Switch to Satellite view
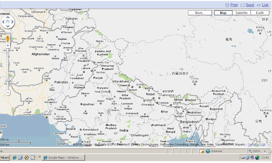272x163 pixels. tap(241, 13)
